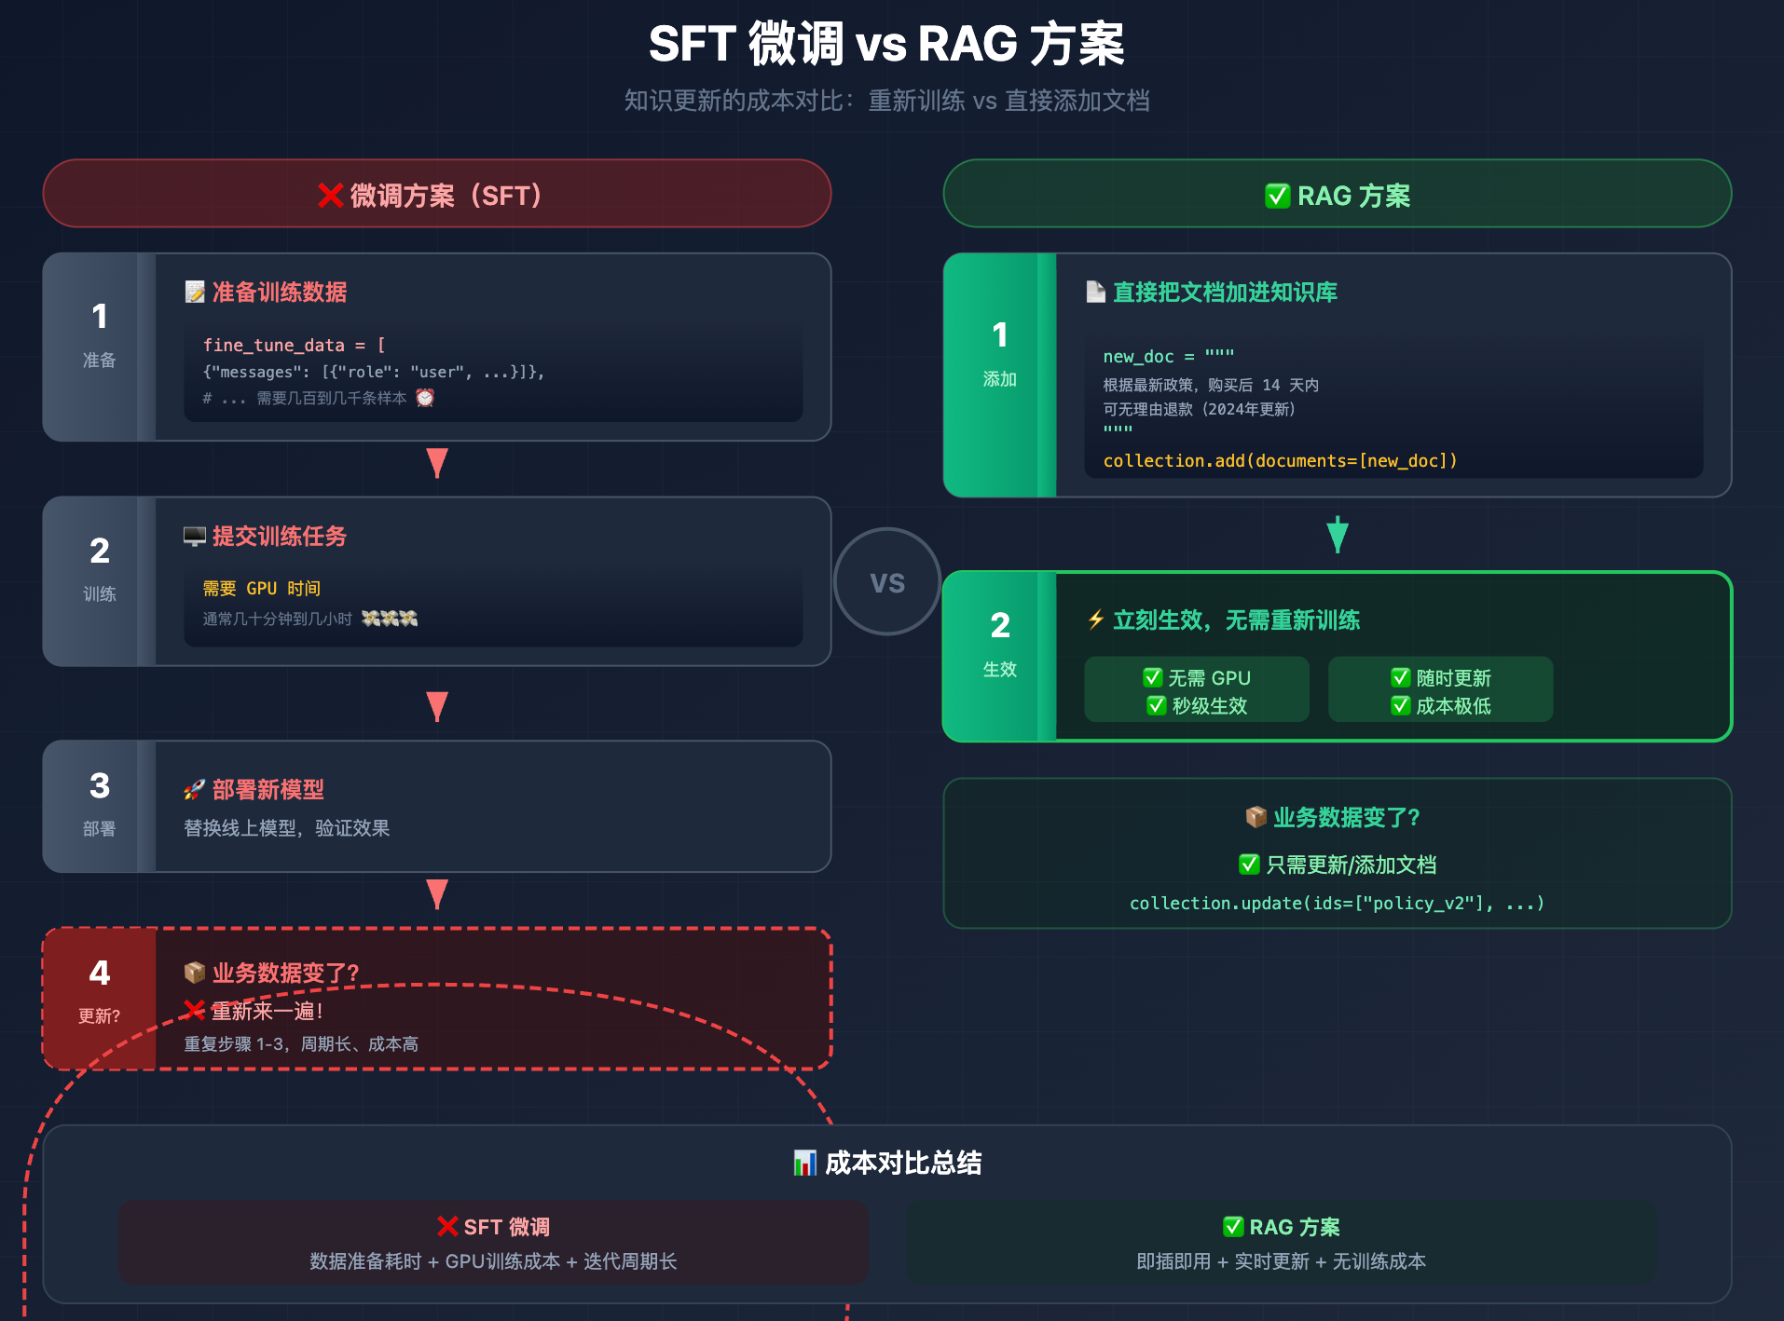1784x1321 pixels.
Task: Click the red down arrow below step 3 部署
Action: 437,894
